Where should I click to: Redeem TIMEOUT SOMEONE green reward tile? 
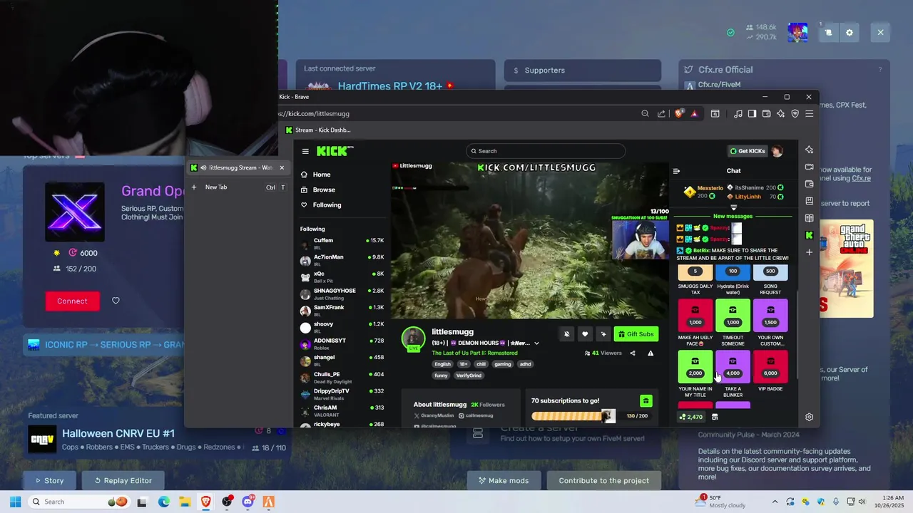coord(733,316)
